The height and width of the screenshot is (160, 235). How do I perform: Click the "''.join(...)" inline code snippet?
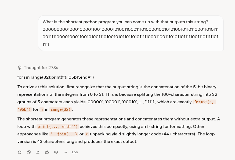pos(64,134)
